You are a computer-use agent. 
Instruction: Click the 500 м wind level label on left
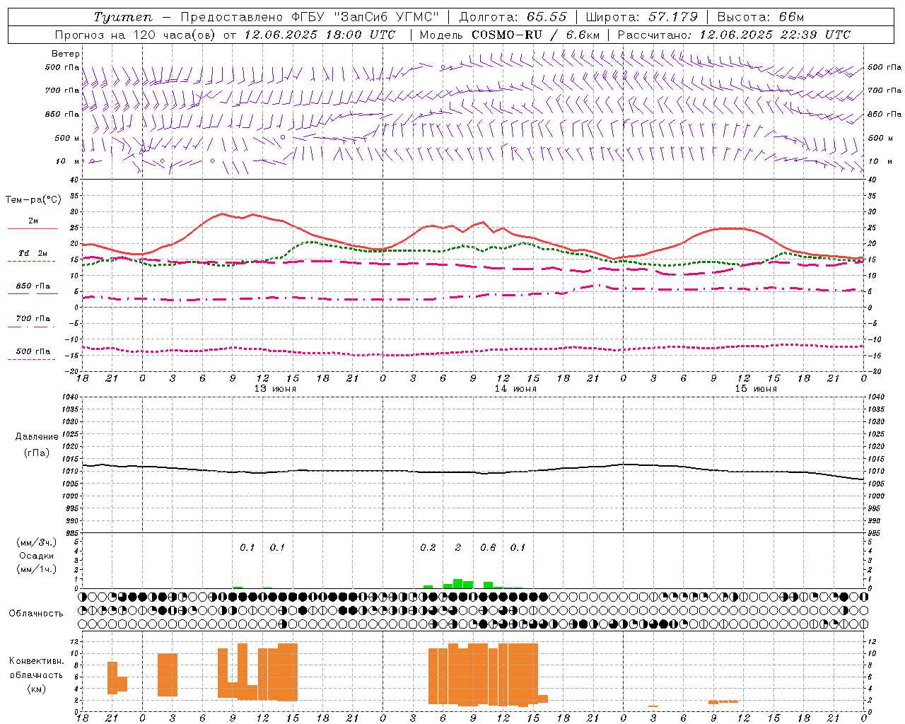(x=67, y=138)
